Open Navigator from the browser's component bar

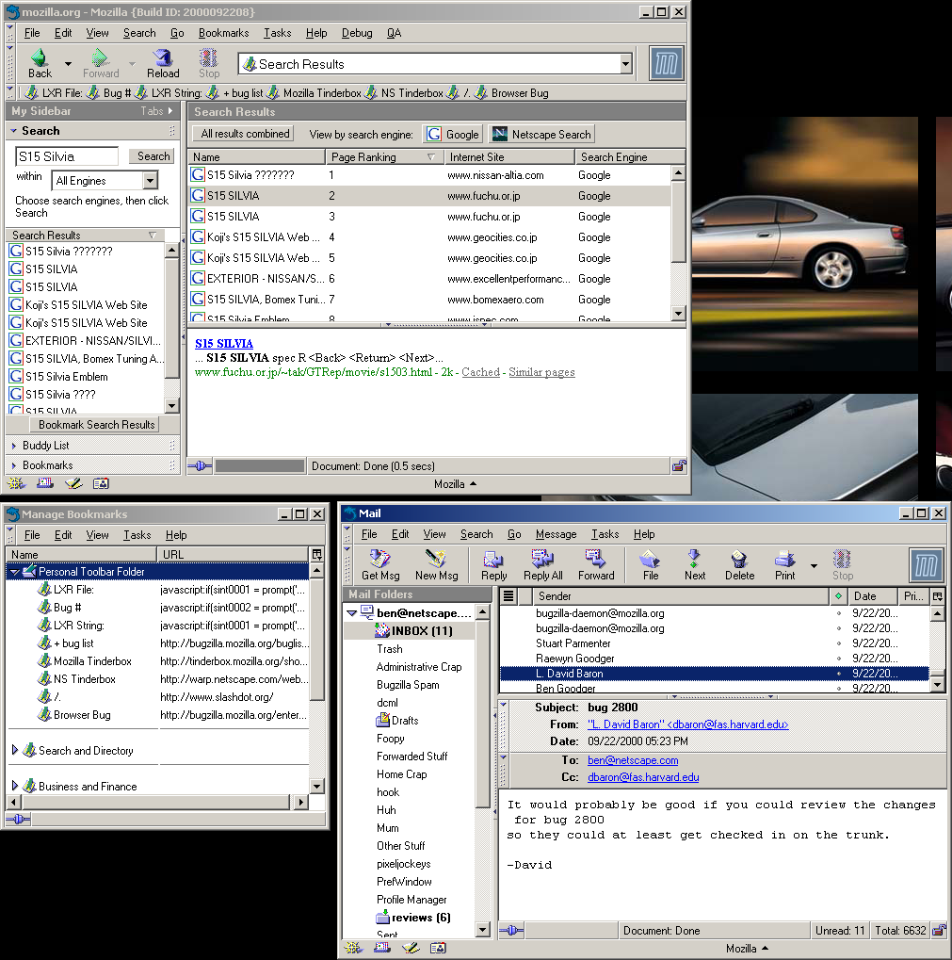[x=16, y=483]
